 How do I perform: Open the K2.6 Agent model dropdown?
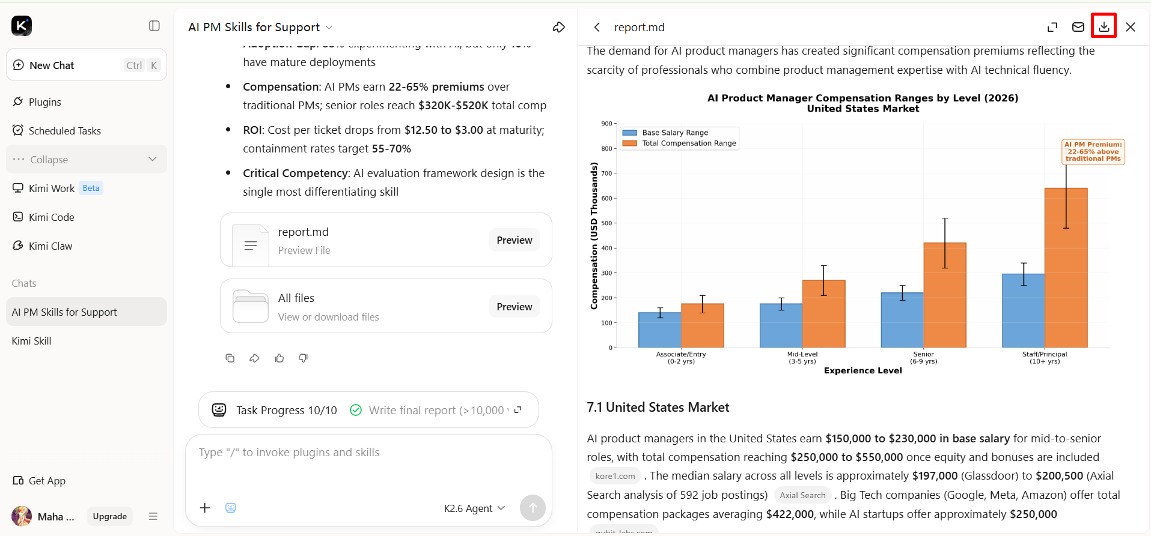click(x=474, y=508)
